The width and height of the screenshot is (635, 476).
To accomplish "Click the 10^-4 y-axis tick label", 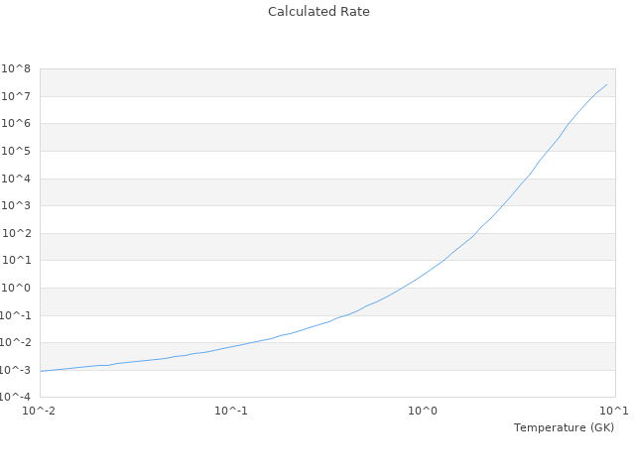I will [x=16, y=398].
